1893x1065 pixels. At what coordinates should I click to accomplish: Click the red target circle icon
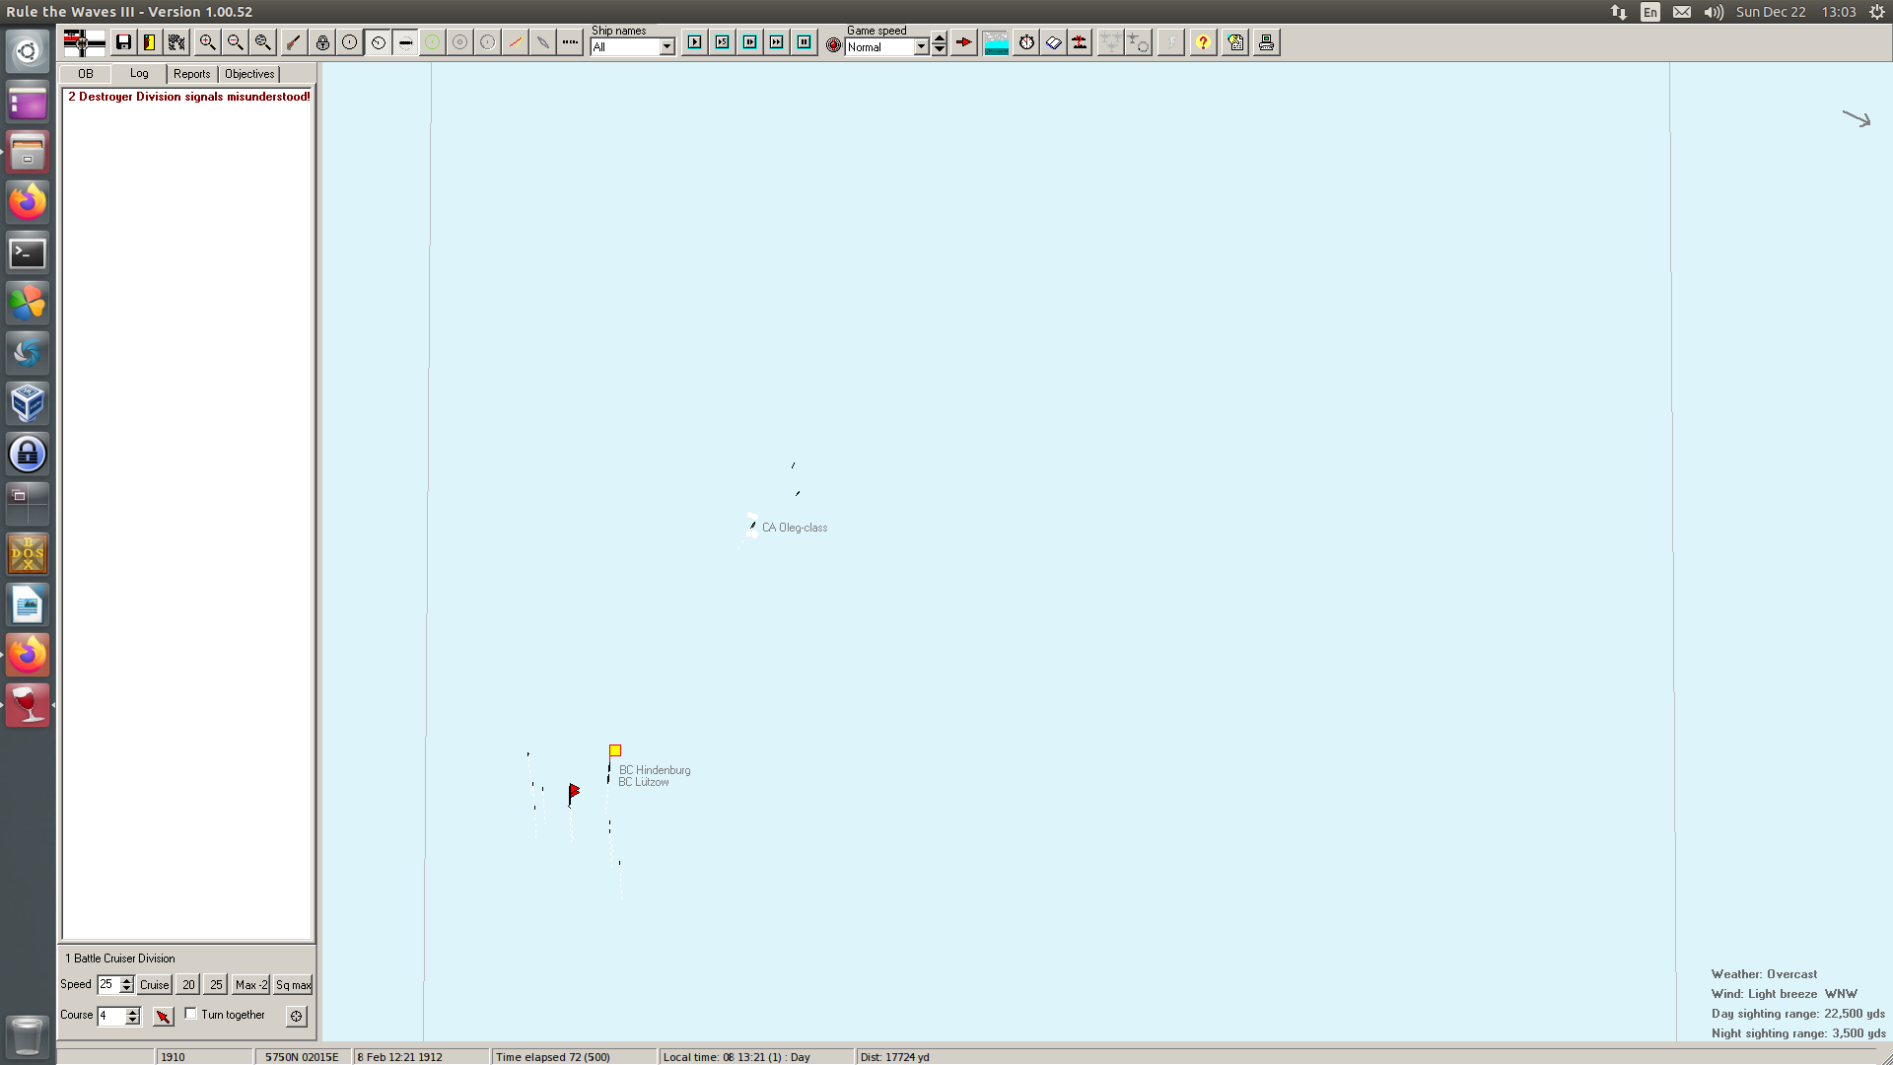click(834, 44)
